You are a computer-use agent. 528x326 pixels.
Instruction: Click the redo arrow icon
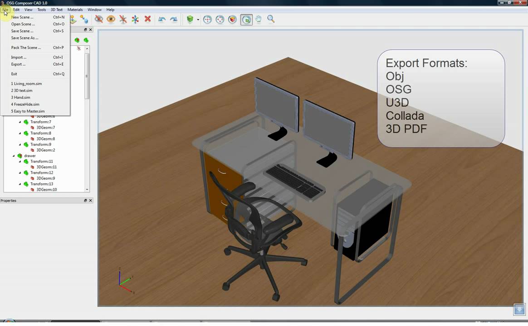click(174, 19)
